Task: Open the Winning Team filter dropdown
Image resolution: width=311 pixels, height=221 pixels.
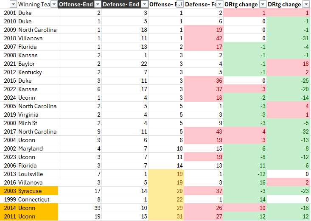Action: (x=53, y=4)
